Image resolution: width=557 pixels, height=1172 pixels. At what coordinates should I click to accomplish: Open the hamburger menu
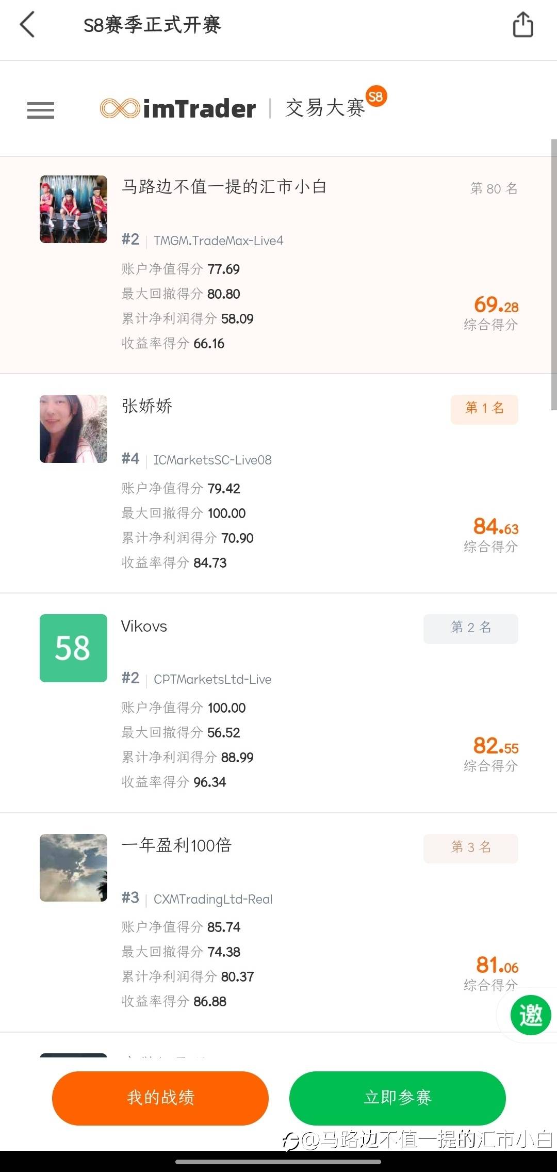tap(41, 110)
